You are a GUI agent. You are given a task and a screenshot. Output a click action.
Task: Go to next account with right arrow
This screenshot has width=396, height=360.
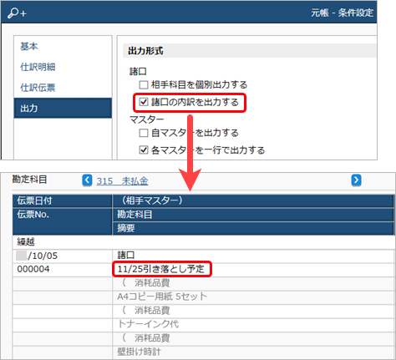[356, 180]
